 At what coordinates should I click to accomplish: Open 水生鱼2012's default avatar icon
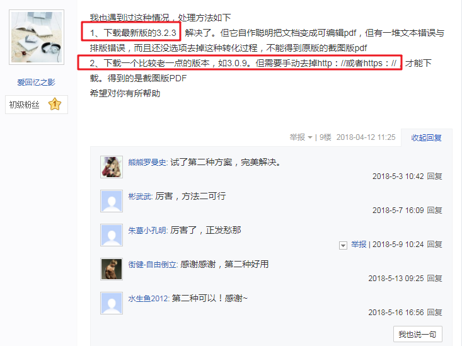click(x=112, y=303)
